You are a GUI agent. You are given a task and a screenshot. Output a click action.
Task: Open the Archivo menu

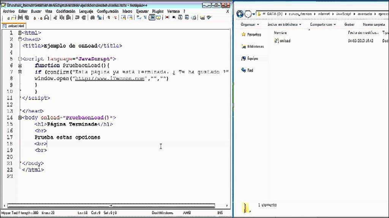(x=9, y=11)
